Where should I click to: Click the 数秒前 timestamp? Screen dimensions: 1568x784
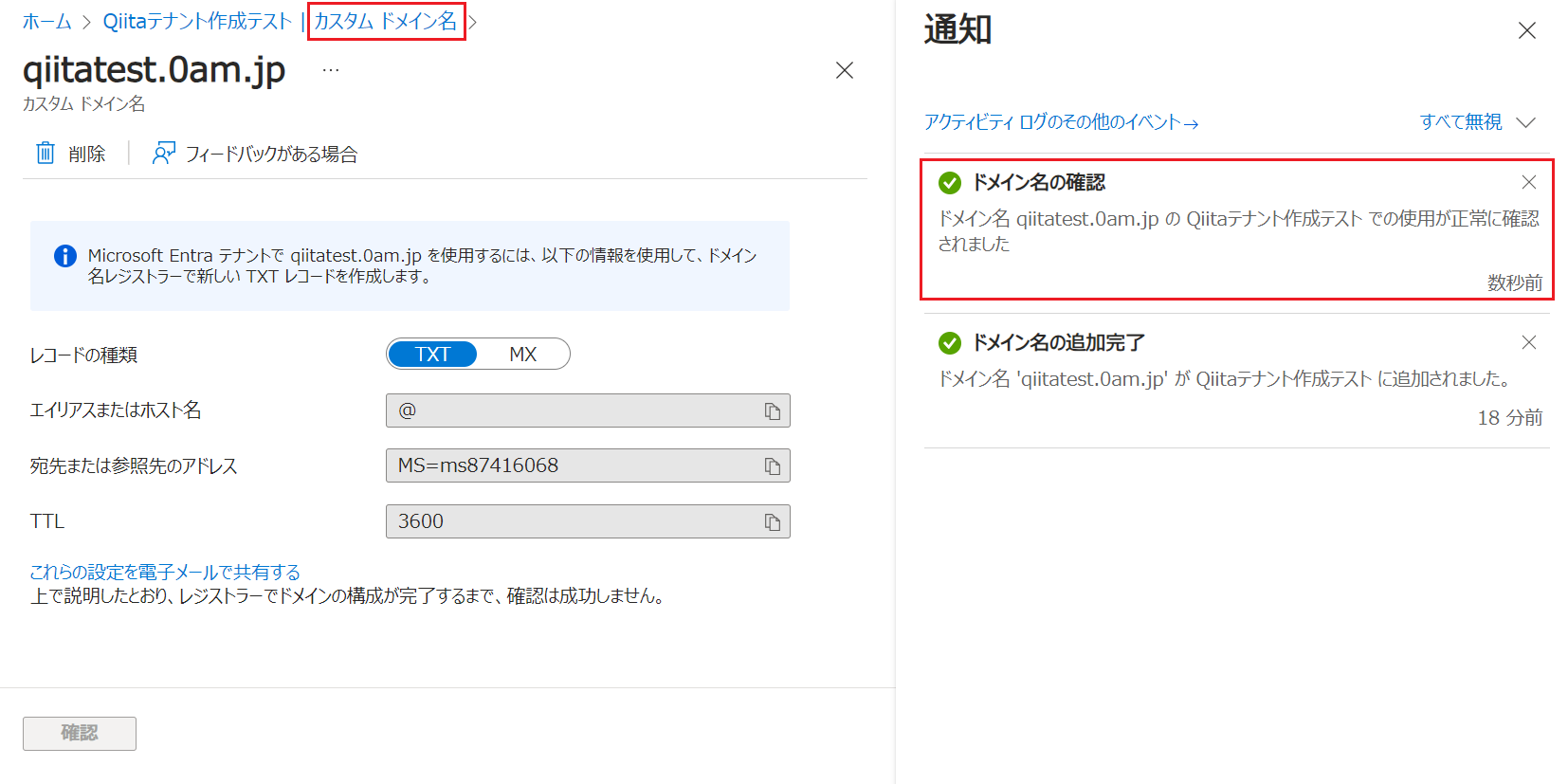click(1515, 283)
